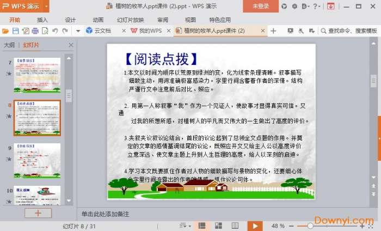Screen dimensions: 381x231
Task: Switch to the 大纲 outline pane tab
Action: coord(9,45)
